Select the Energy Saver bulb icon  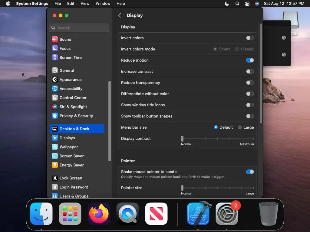tap(54, 165)
